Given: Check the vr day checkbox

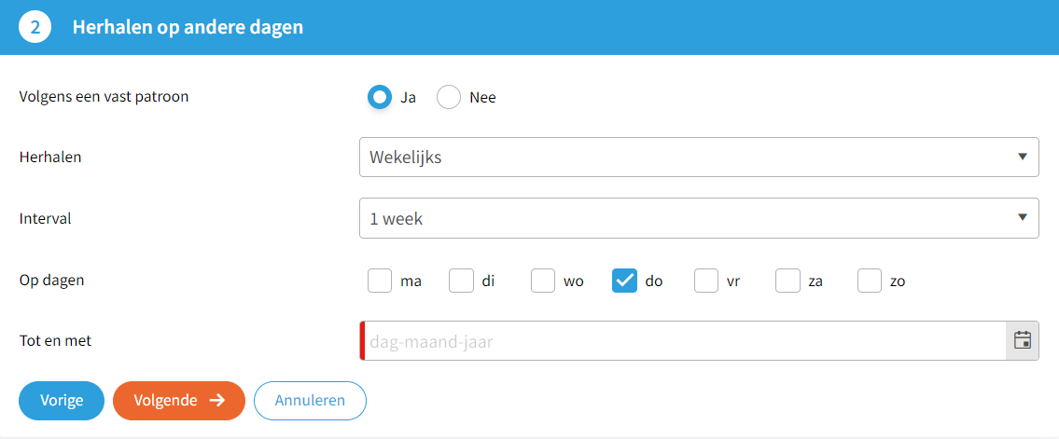Looking at the screenshot, I should (706, 281).
